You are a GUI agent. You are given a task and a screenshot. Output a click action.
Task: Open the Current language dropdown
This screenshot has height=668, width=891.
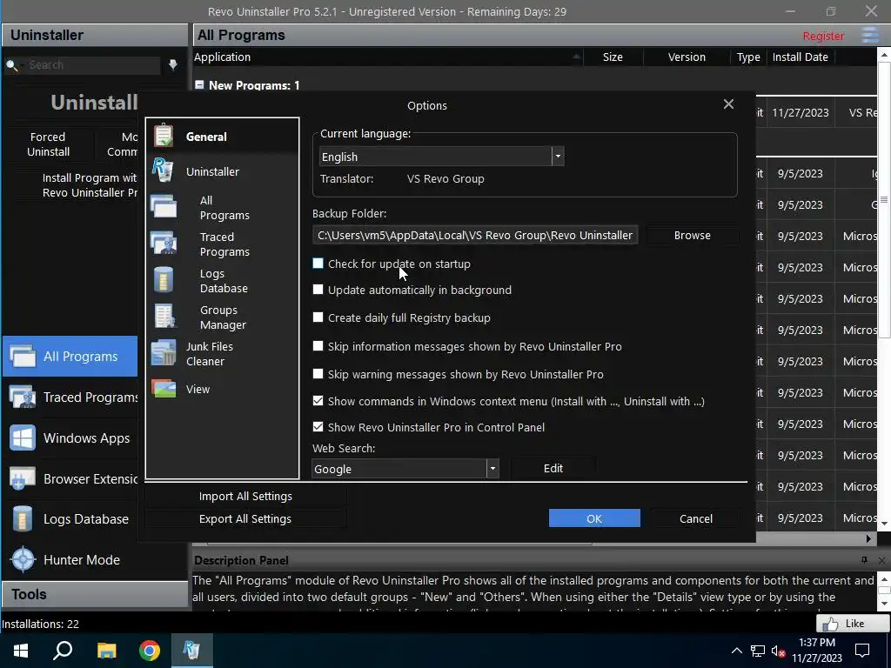[x=558, y=157]
